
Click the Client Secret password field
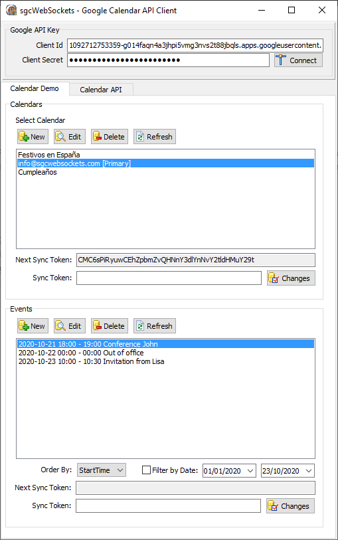pyautogui.click(x=168, y=60)
